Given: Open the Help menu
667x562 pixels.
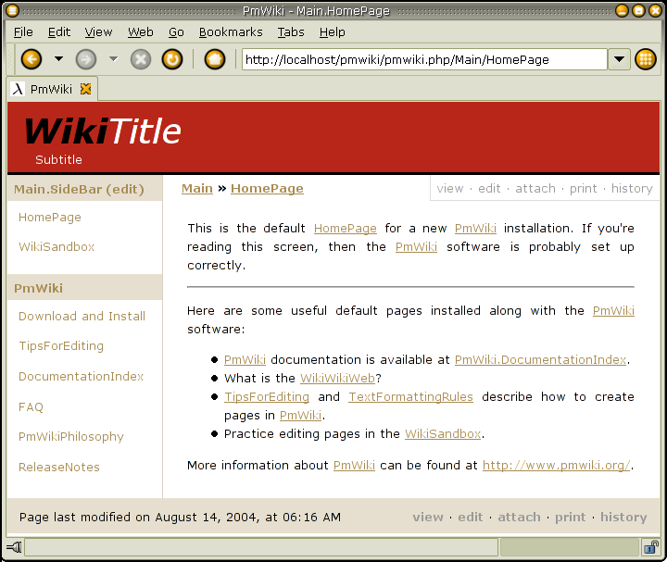Looking at the screenshot, I should [x=333, y=31].
